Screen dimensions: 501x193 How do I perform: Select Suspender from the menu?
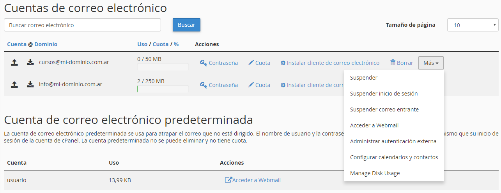coord(364,78)
